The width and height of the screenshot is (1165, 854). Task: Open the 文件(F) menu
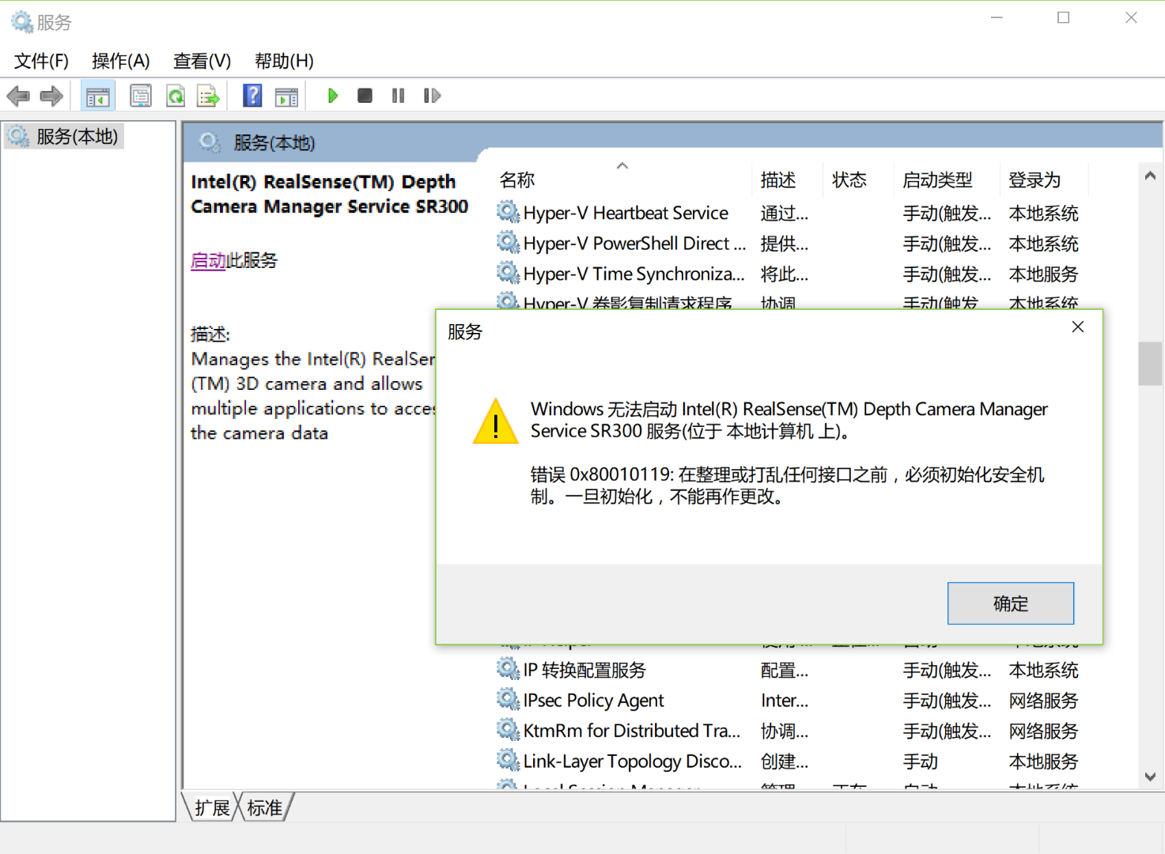(x=41, y=61)
